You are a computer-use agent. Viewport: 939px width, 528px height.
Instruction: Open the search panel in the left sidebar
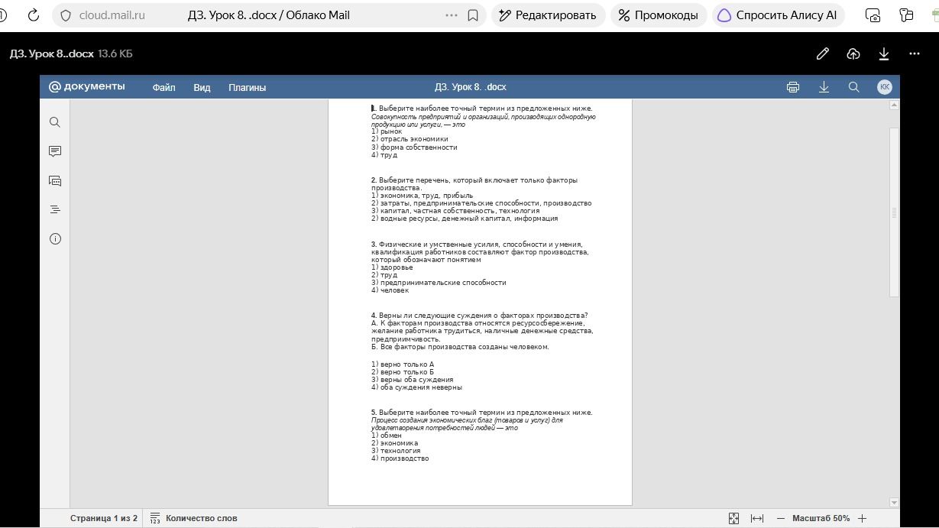point(55,122)
